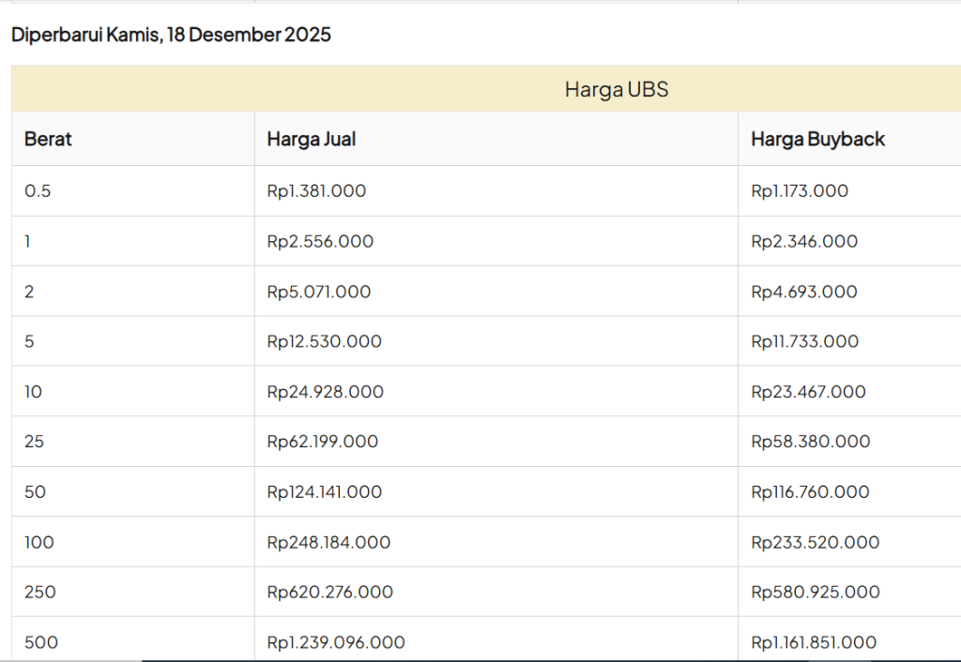
Task: Click the "Diperbarui Kamis, 18 Desember 2025" text
Action: point(171,36)
